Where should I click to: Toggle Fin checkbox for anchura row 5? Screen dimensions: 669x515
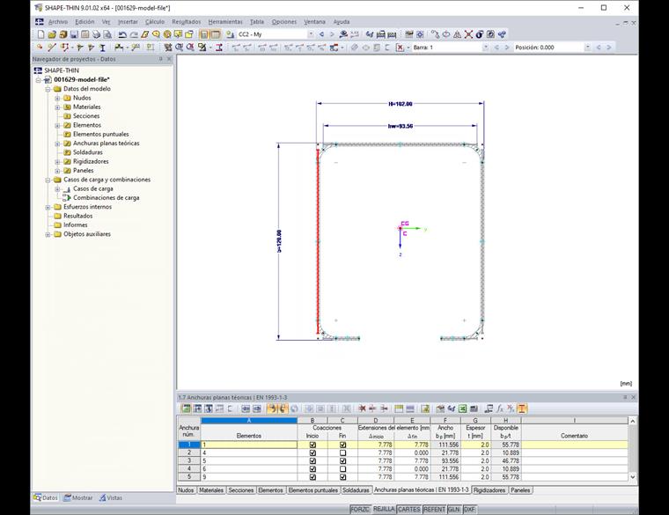[x=342, y=477]
